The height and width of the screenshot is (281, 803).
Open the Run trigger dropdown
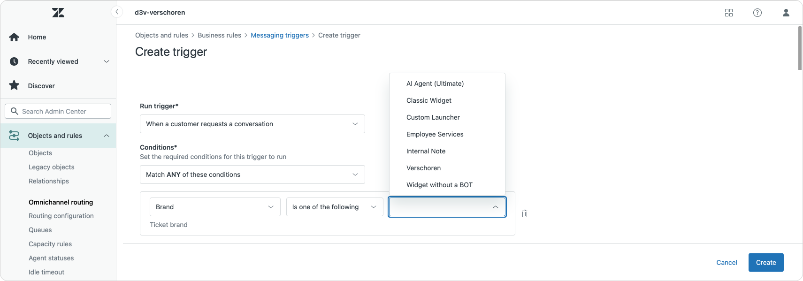coord(252,124)
